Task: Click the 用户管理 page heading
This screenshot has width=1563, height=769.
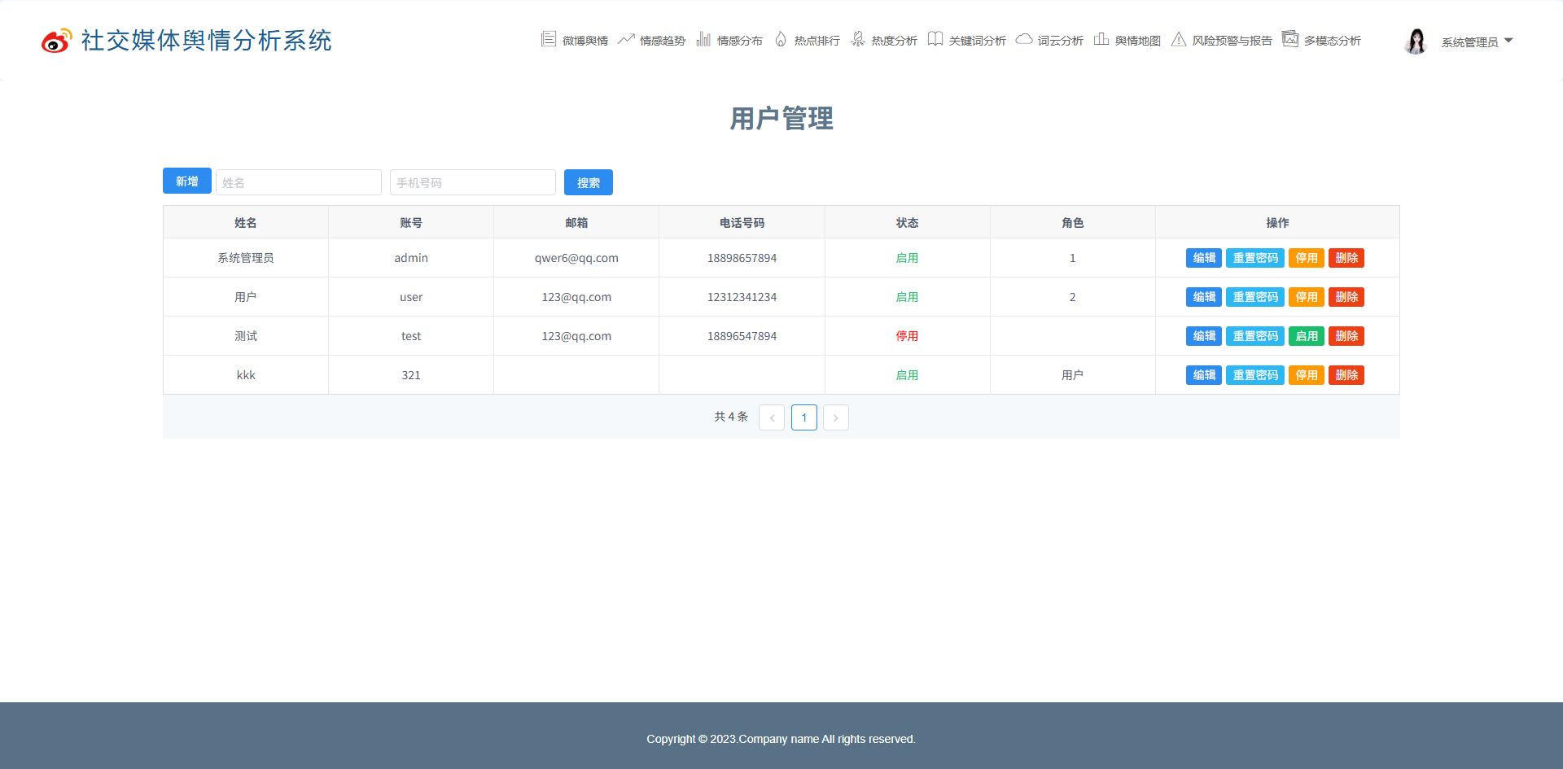Action: pyautogui.click(x=781, y=119)
